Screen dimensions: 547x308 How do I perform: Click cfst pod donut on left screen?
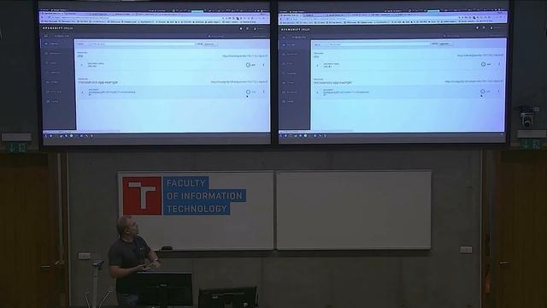[x=248, y=65]
